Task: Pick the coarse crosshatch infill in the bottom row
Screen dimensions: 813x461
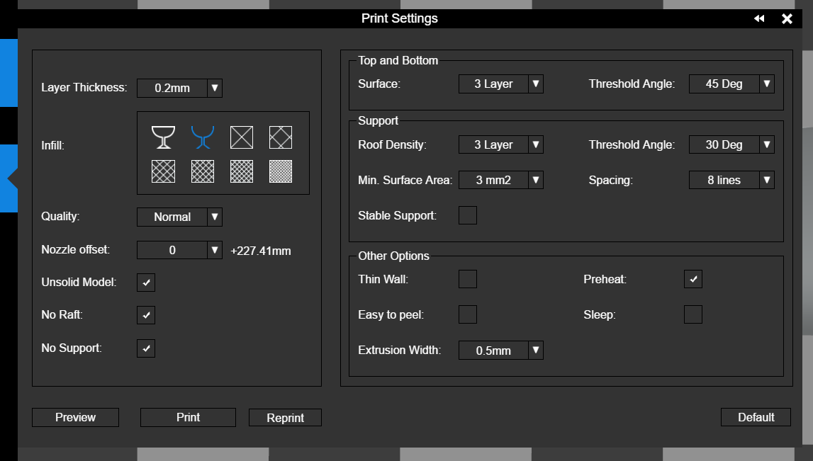Action: pos(163,171)
